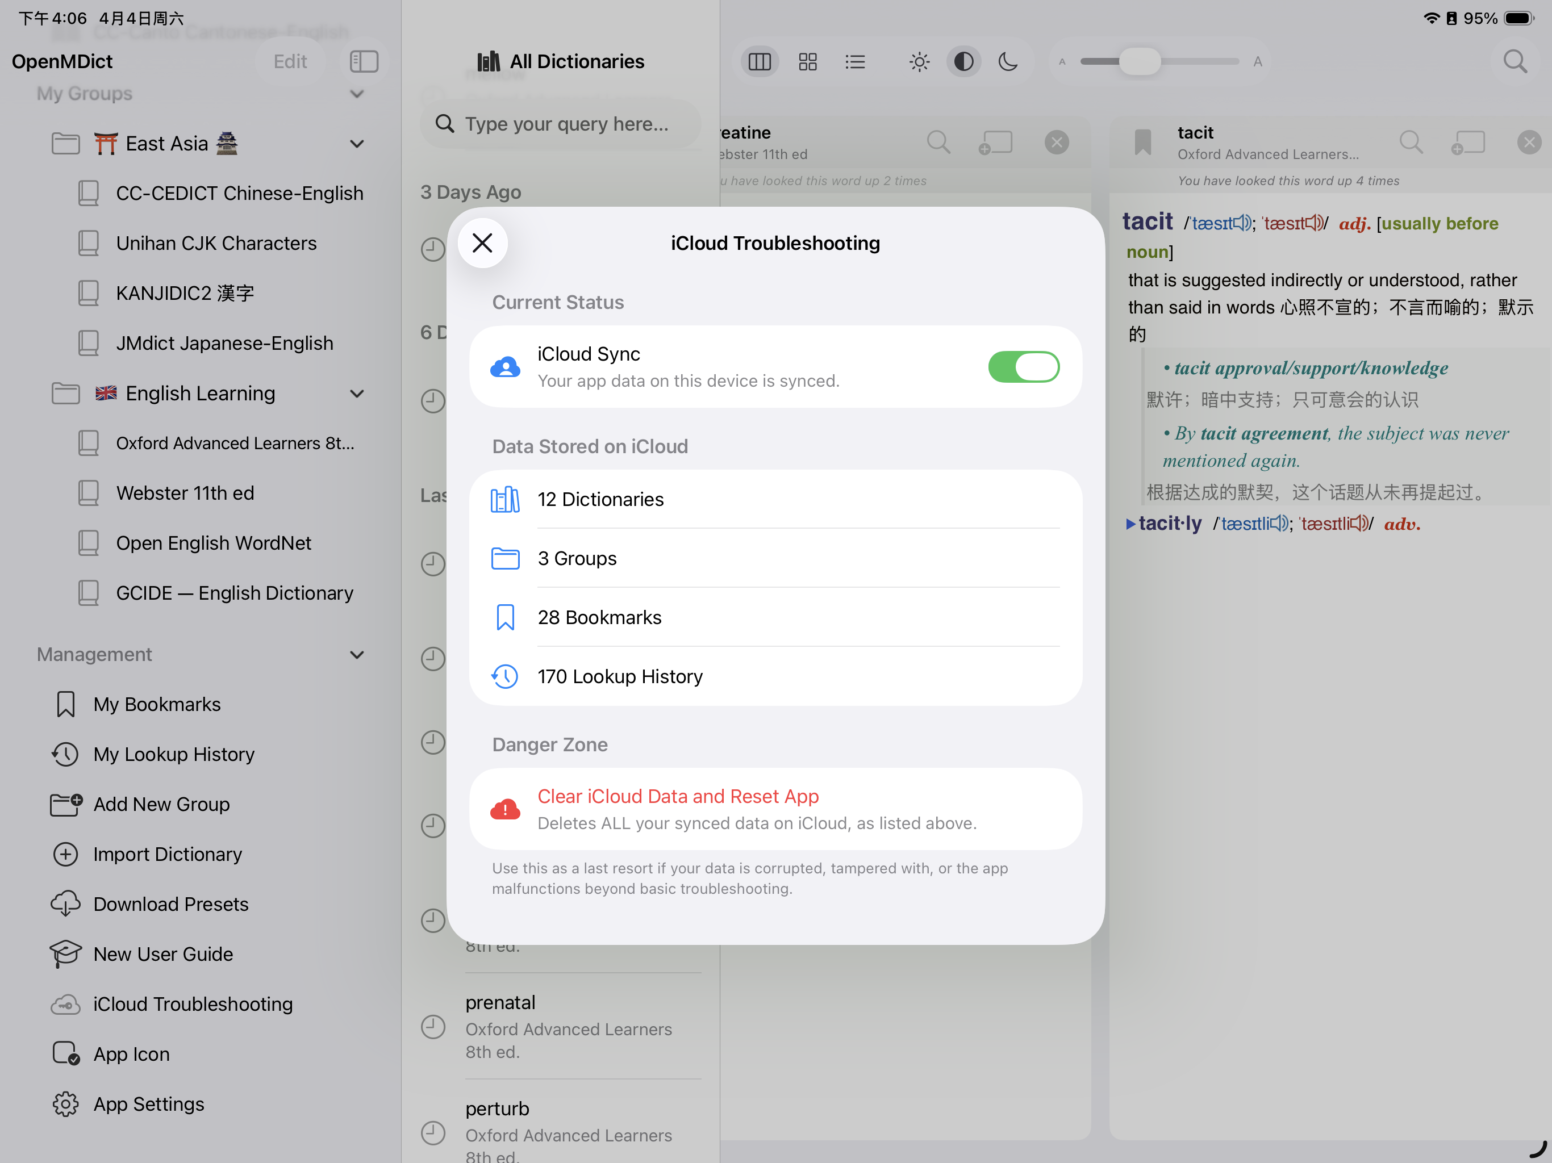Switch to light mode sun icon

pos(919,62)
